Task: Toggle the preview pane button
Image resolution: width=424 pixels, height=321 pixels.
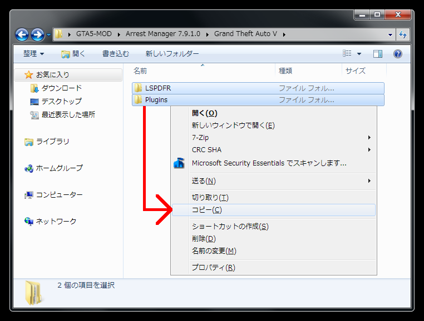Action: 377,54
